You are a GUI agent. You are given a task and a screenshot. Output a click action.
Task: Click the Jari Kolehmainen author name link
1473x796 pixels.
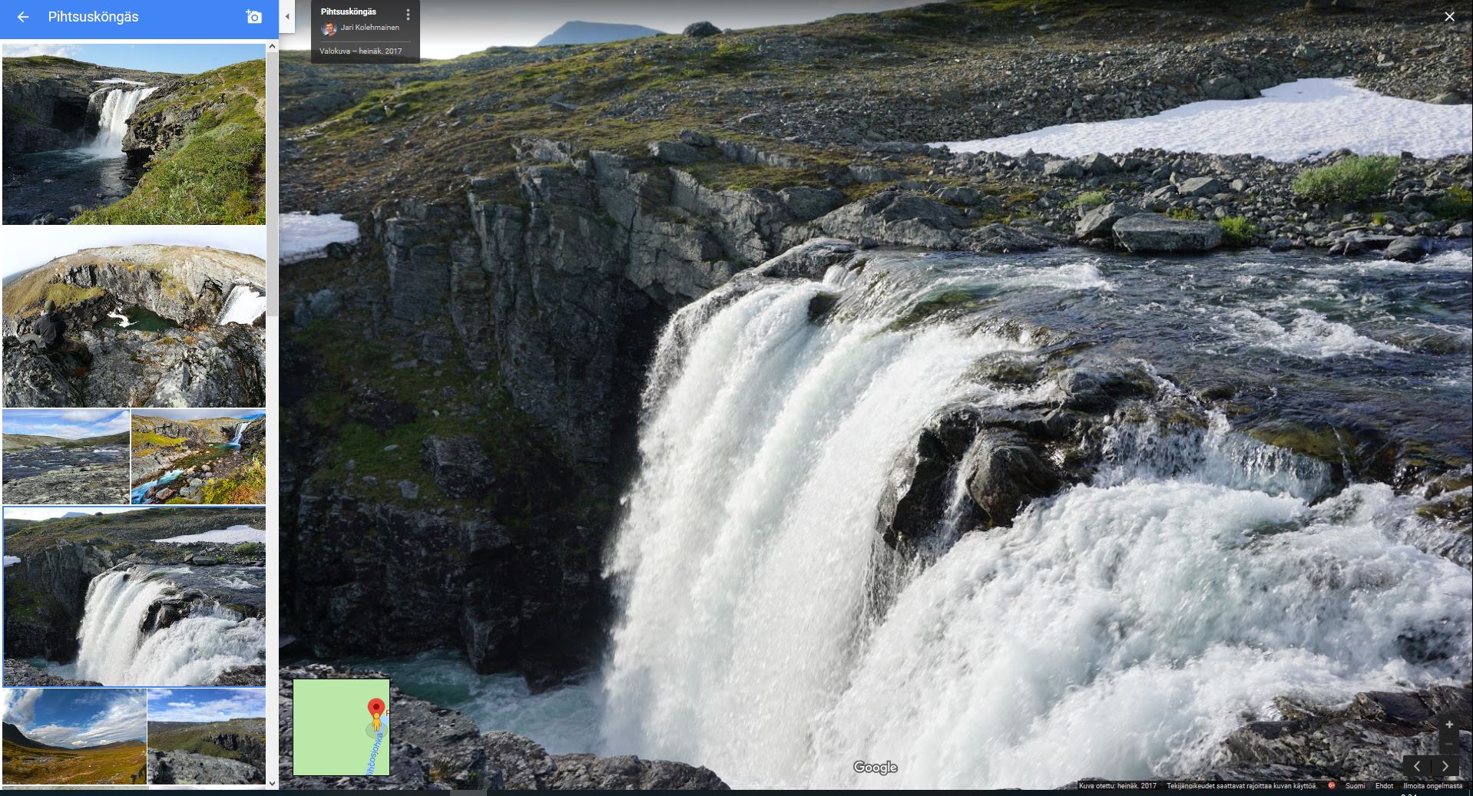point(369,28)
